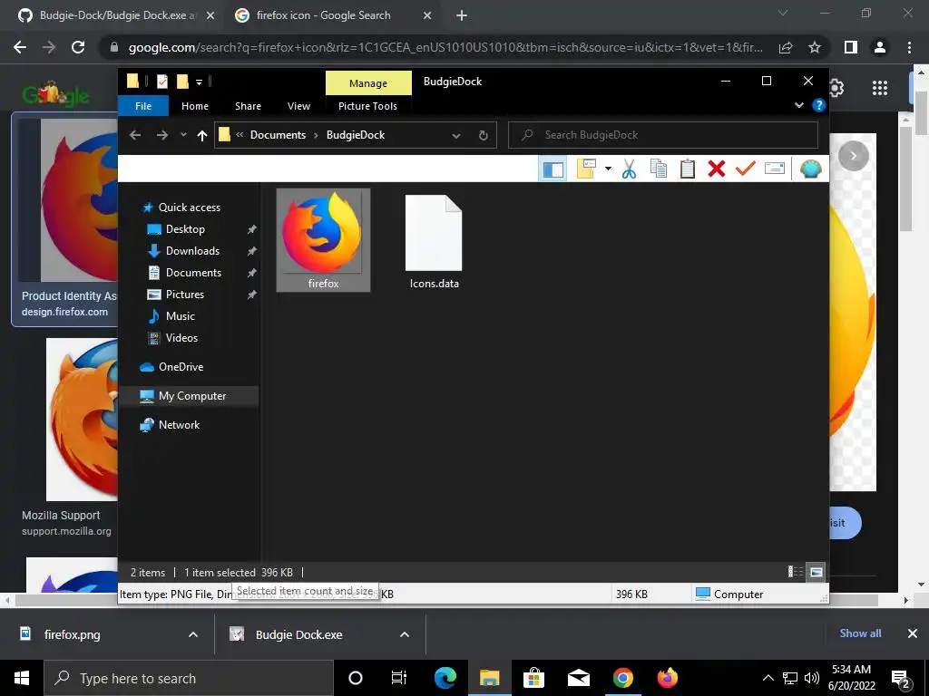Viewport: 929px width, 696px height.
Task: Open the Chrome profile icon
Action: pos(880,47)
